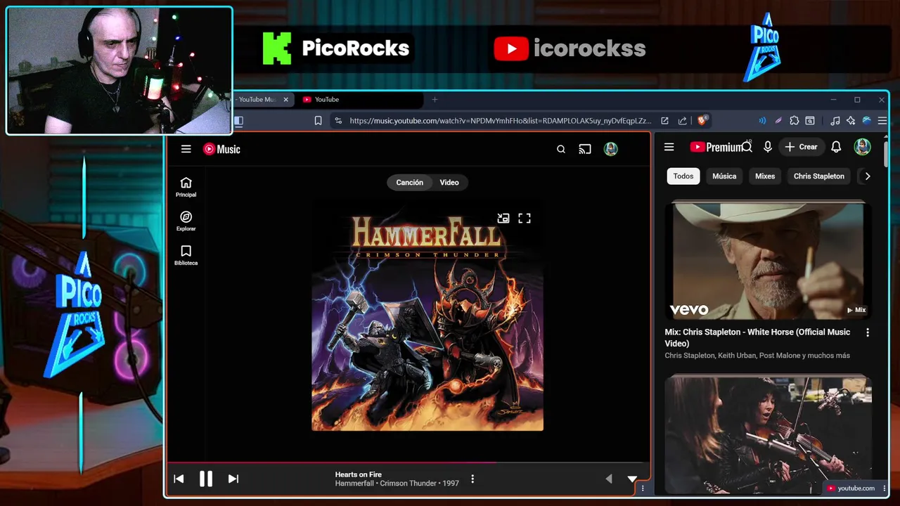The height and width of the screenshot is (506, 900).
Task: Open Explorar in the sidebar
Action: tap(186, 221)
